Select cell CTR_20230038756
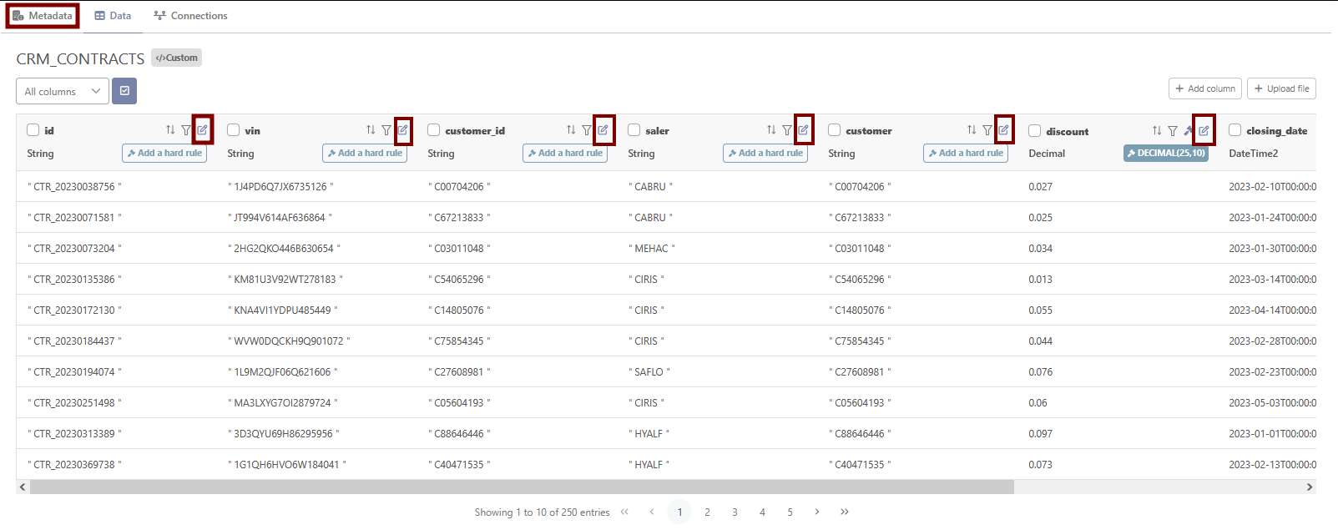1338x530 pixels. point(74,187)
